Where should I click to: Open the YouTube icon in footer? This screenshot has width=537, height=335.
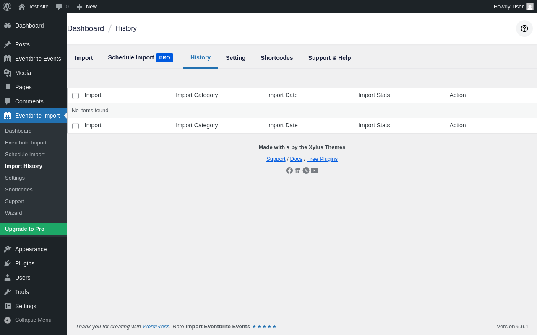(x=314, y=170)
